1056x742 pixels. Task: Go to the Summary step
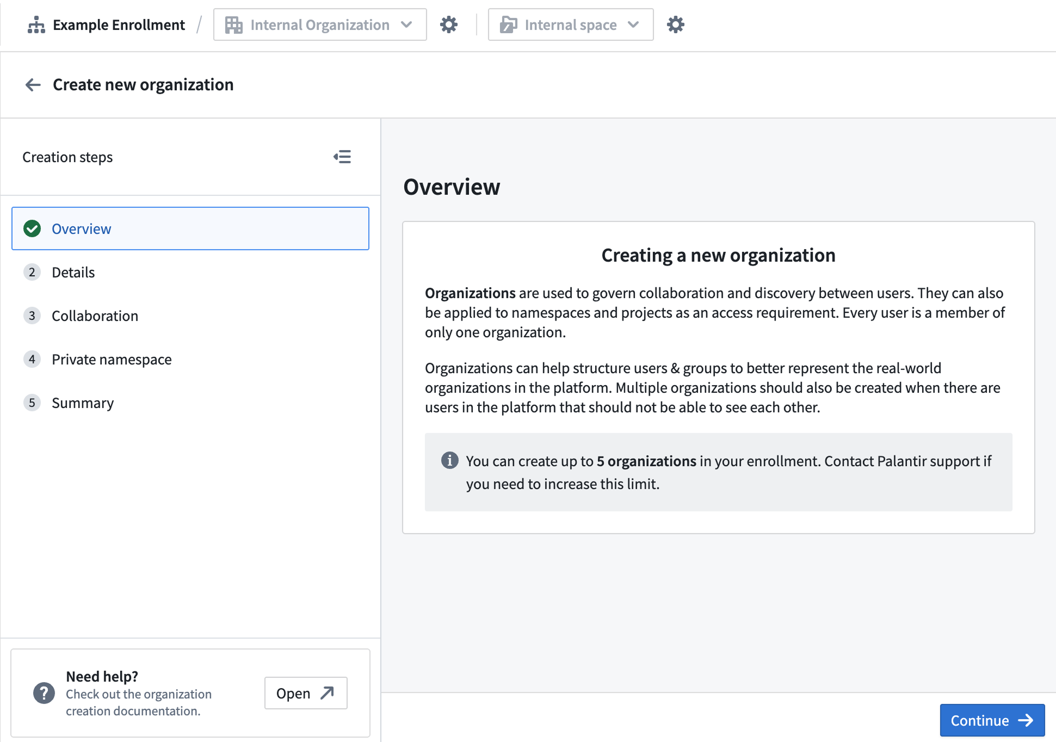pos(190,403)
